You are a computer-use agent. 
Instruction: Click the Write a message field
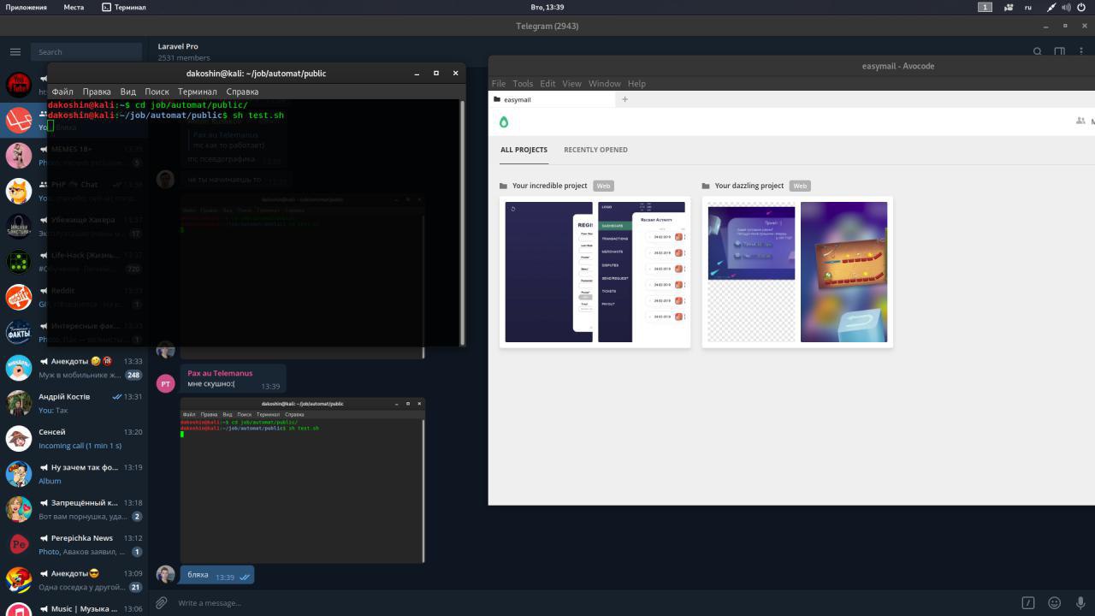click(x=590, y=603)
